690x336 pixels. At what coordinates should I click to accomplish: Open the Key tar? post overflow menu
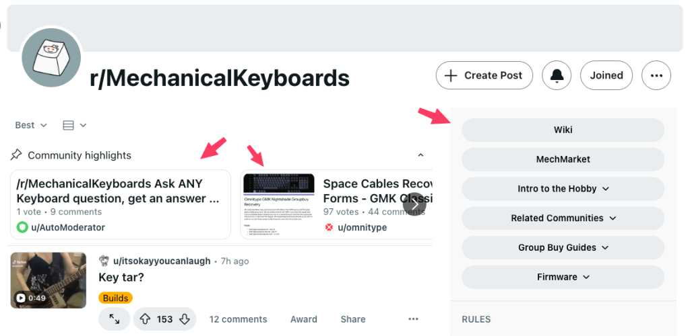413,319
